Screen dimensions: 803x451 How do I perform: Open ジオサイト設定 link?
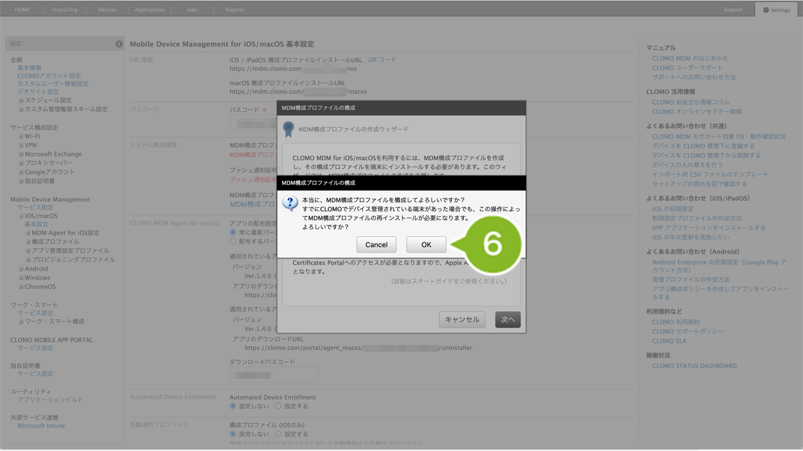pyautogui.click(x=38, y=92)
